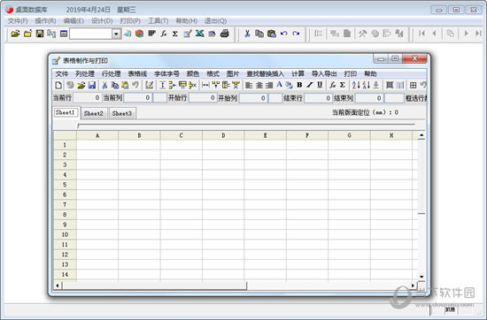Image resolution: width=487 pixels, height=320 pixels.
Task: Click the printer icon in main toolbar
Action: click(224, 34)
